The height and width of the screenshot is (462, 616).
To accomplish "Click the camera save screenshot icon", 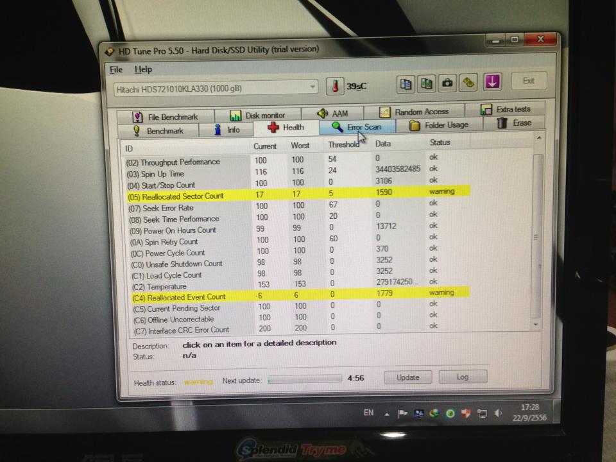I will 447,83.
